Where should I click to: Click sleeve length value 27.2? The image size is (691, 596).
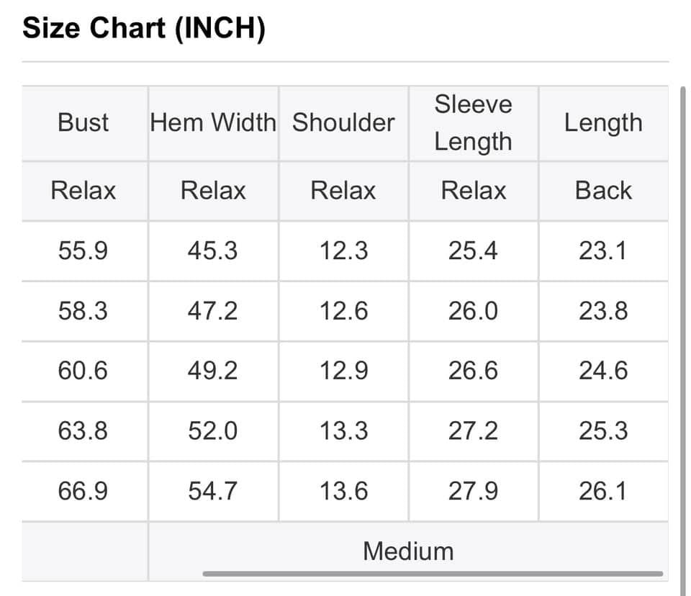click(474, 430)
